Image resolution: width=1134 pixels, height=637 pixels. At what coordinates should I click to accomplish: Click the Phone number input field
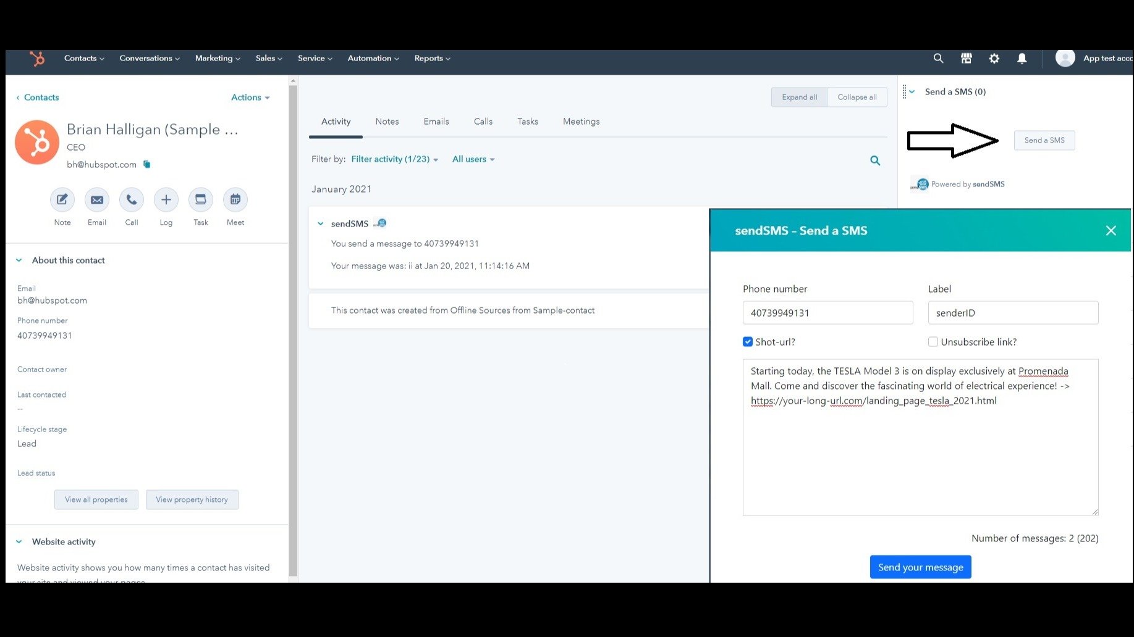[827, 313]
